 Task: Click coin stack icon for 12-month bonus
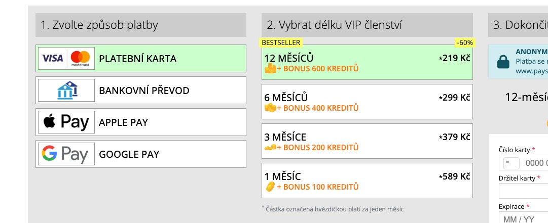point(270,68)
